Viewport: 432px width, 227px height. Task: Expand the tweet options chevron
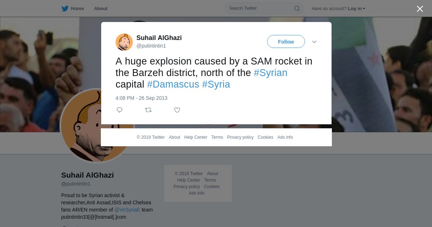tap(314, 42)
